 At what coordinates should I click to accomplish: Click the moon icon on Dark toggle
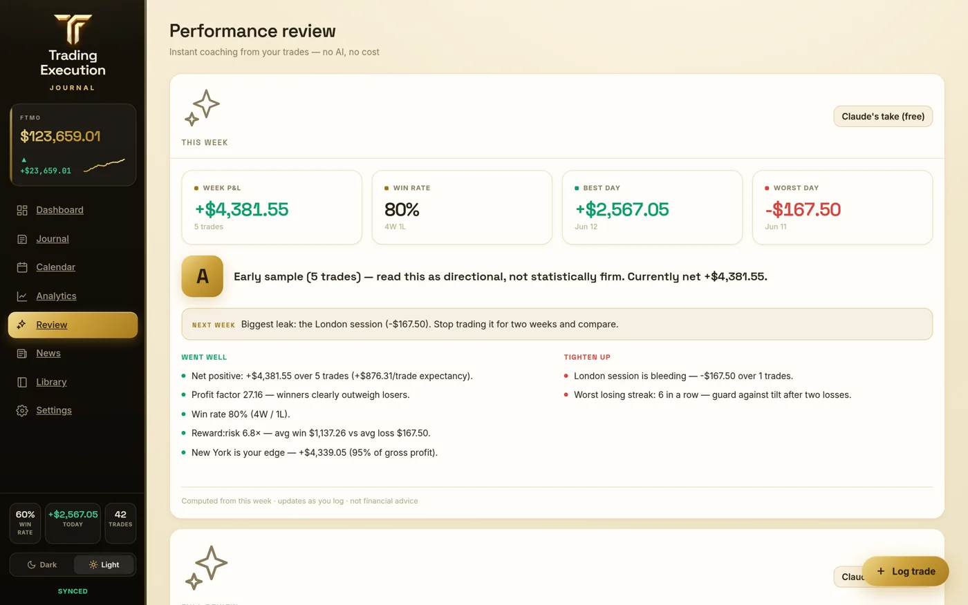[x=31, y=565]
